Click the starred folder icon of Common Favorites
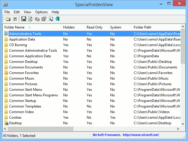 [x=6, y=73]
